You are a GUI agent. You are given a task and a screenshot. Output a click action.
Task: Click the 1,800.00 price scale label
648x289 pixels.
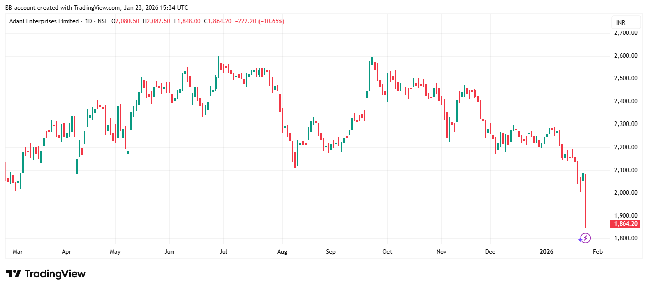point(625,238)
